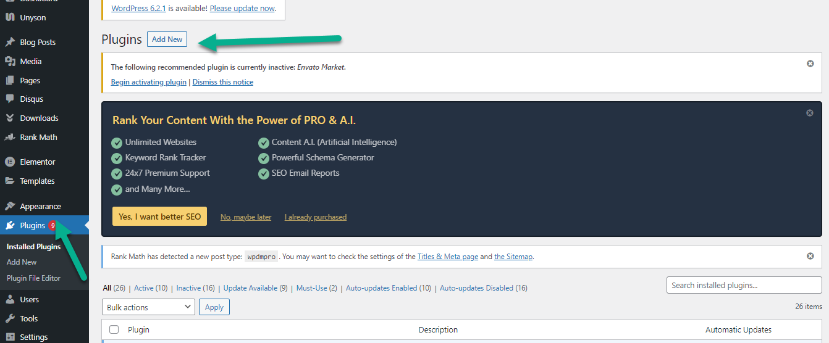Open the Bulk actions dropdown
The image size is (829, 343).
click(148, 307)
